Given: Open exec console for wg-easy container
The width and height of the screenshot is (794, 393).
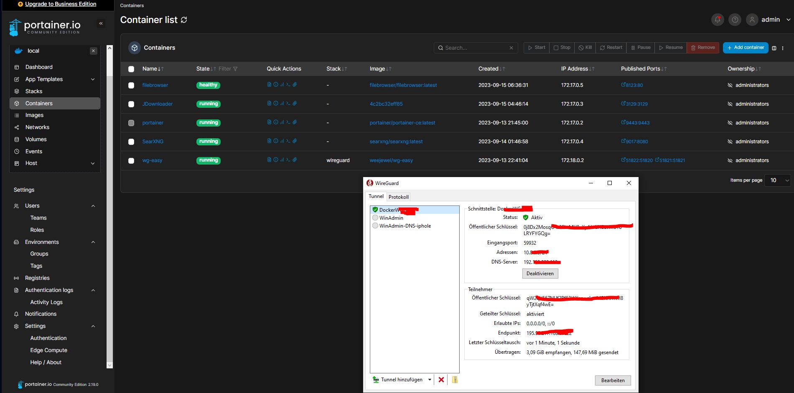Looking at the screenshot, I should pos(288,160).
